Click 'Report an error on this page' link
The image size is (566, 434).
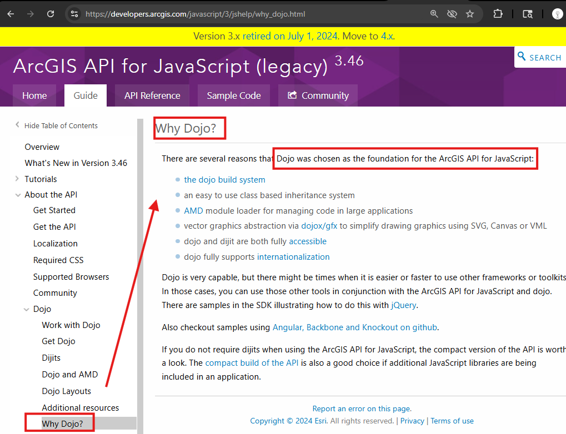(362, 408)
